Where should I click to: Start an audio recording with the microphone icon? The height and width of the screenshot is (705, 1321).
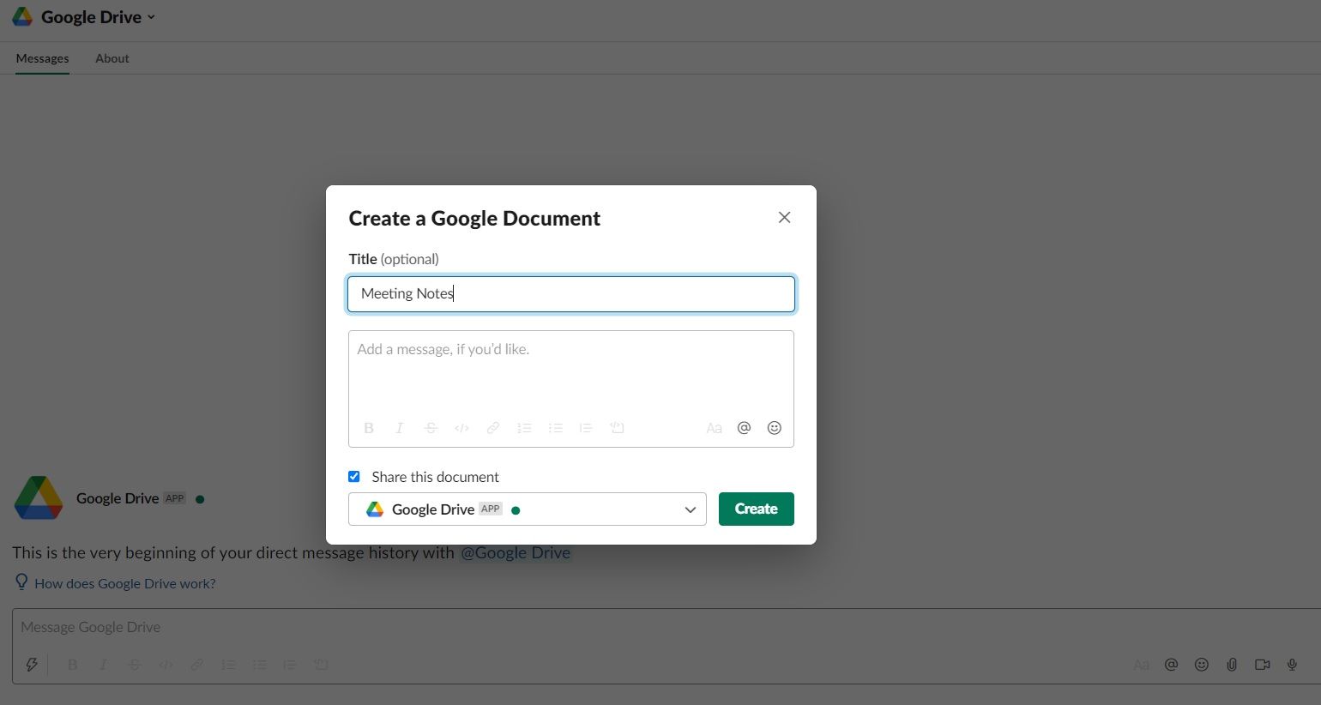click(1292, 664)
